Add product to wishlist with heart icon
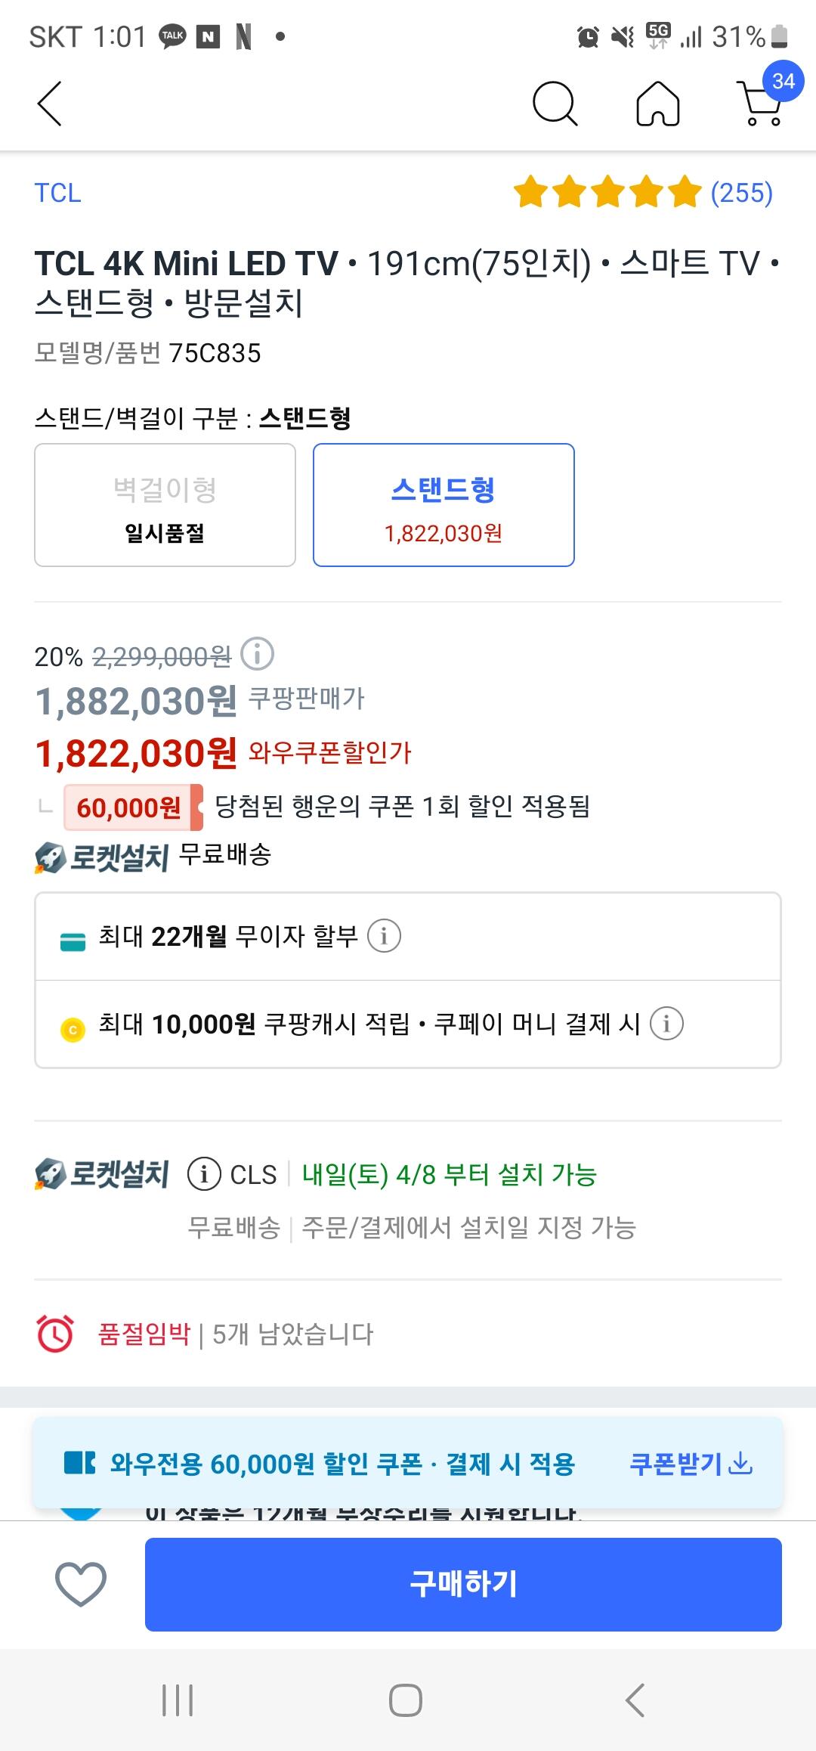 (81, 1584)
